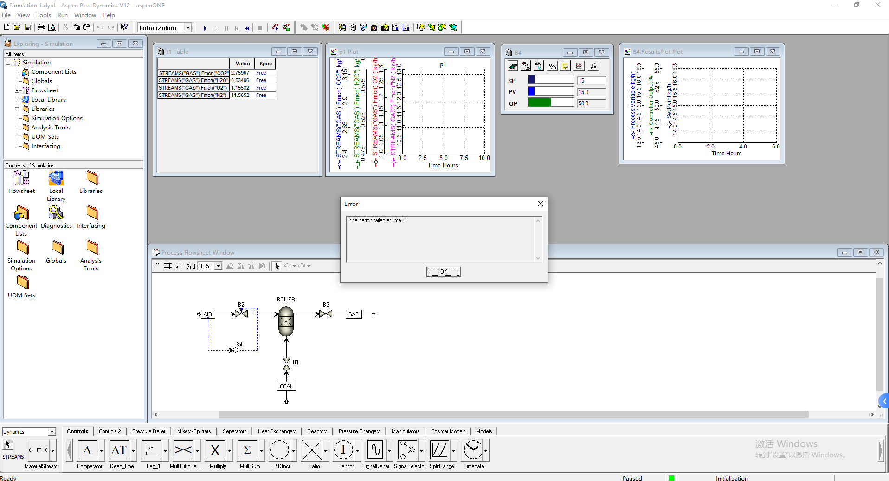The height and width of the screenshot is (481, 889).
Task: Click the SP bar in B4 faceplate
Action: click(551, 80)
